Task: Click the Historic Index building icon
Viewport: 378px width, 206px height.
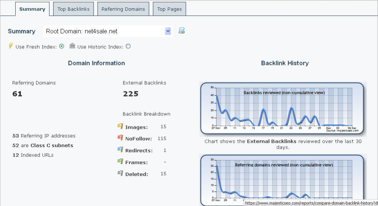Action: pyautogui.click(x=72, y=45)
